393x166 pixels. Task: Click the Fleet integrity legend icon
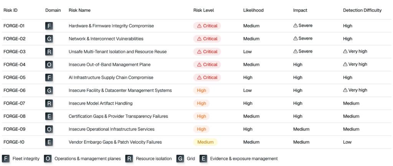[6, 158]
